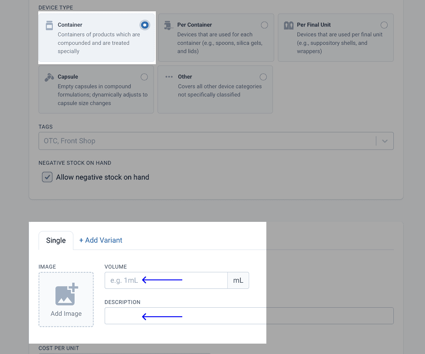Click the add image picture icon
Viewport: 425px width, 354px height.
pyautogui.click(x=67, y=295)
